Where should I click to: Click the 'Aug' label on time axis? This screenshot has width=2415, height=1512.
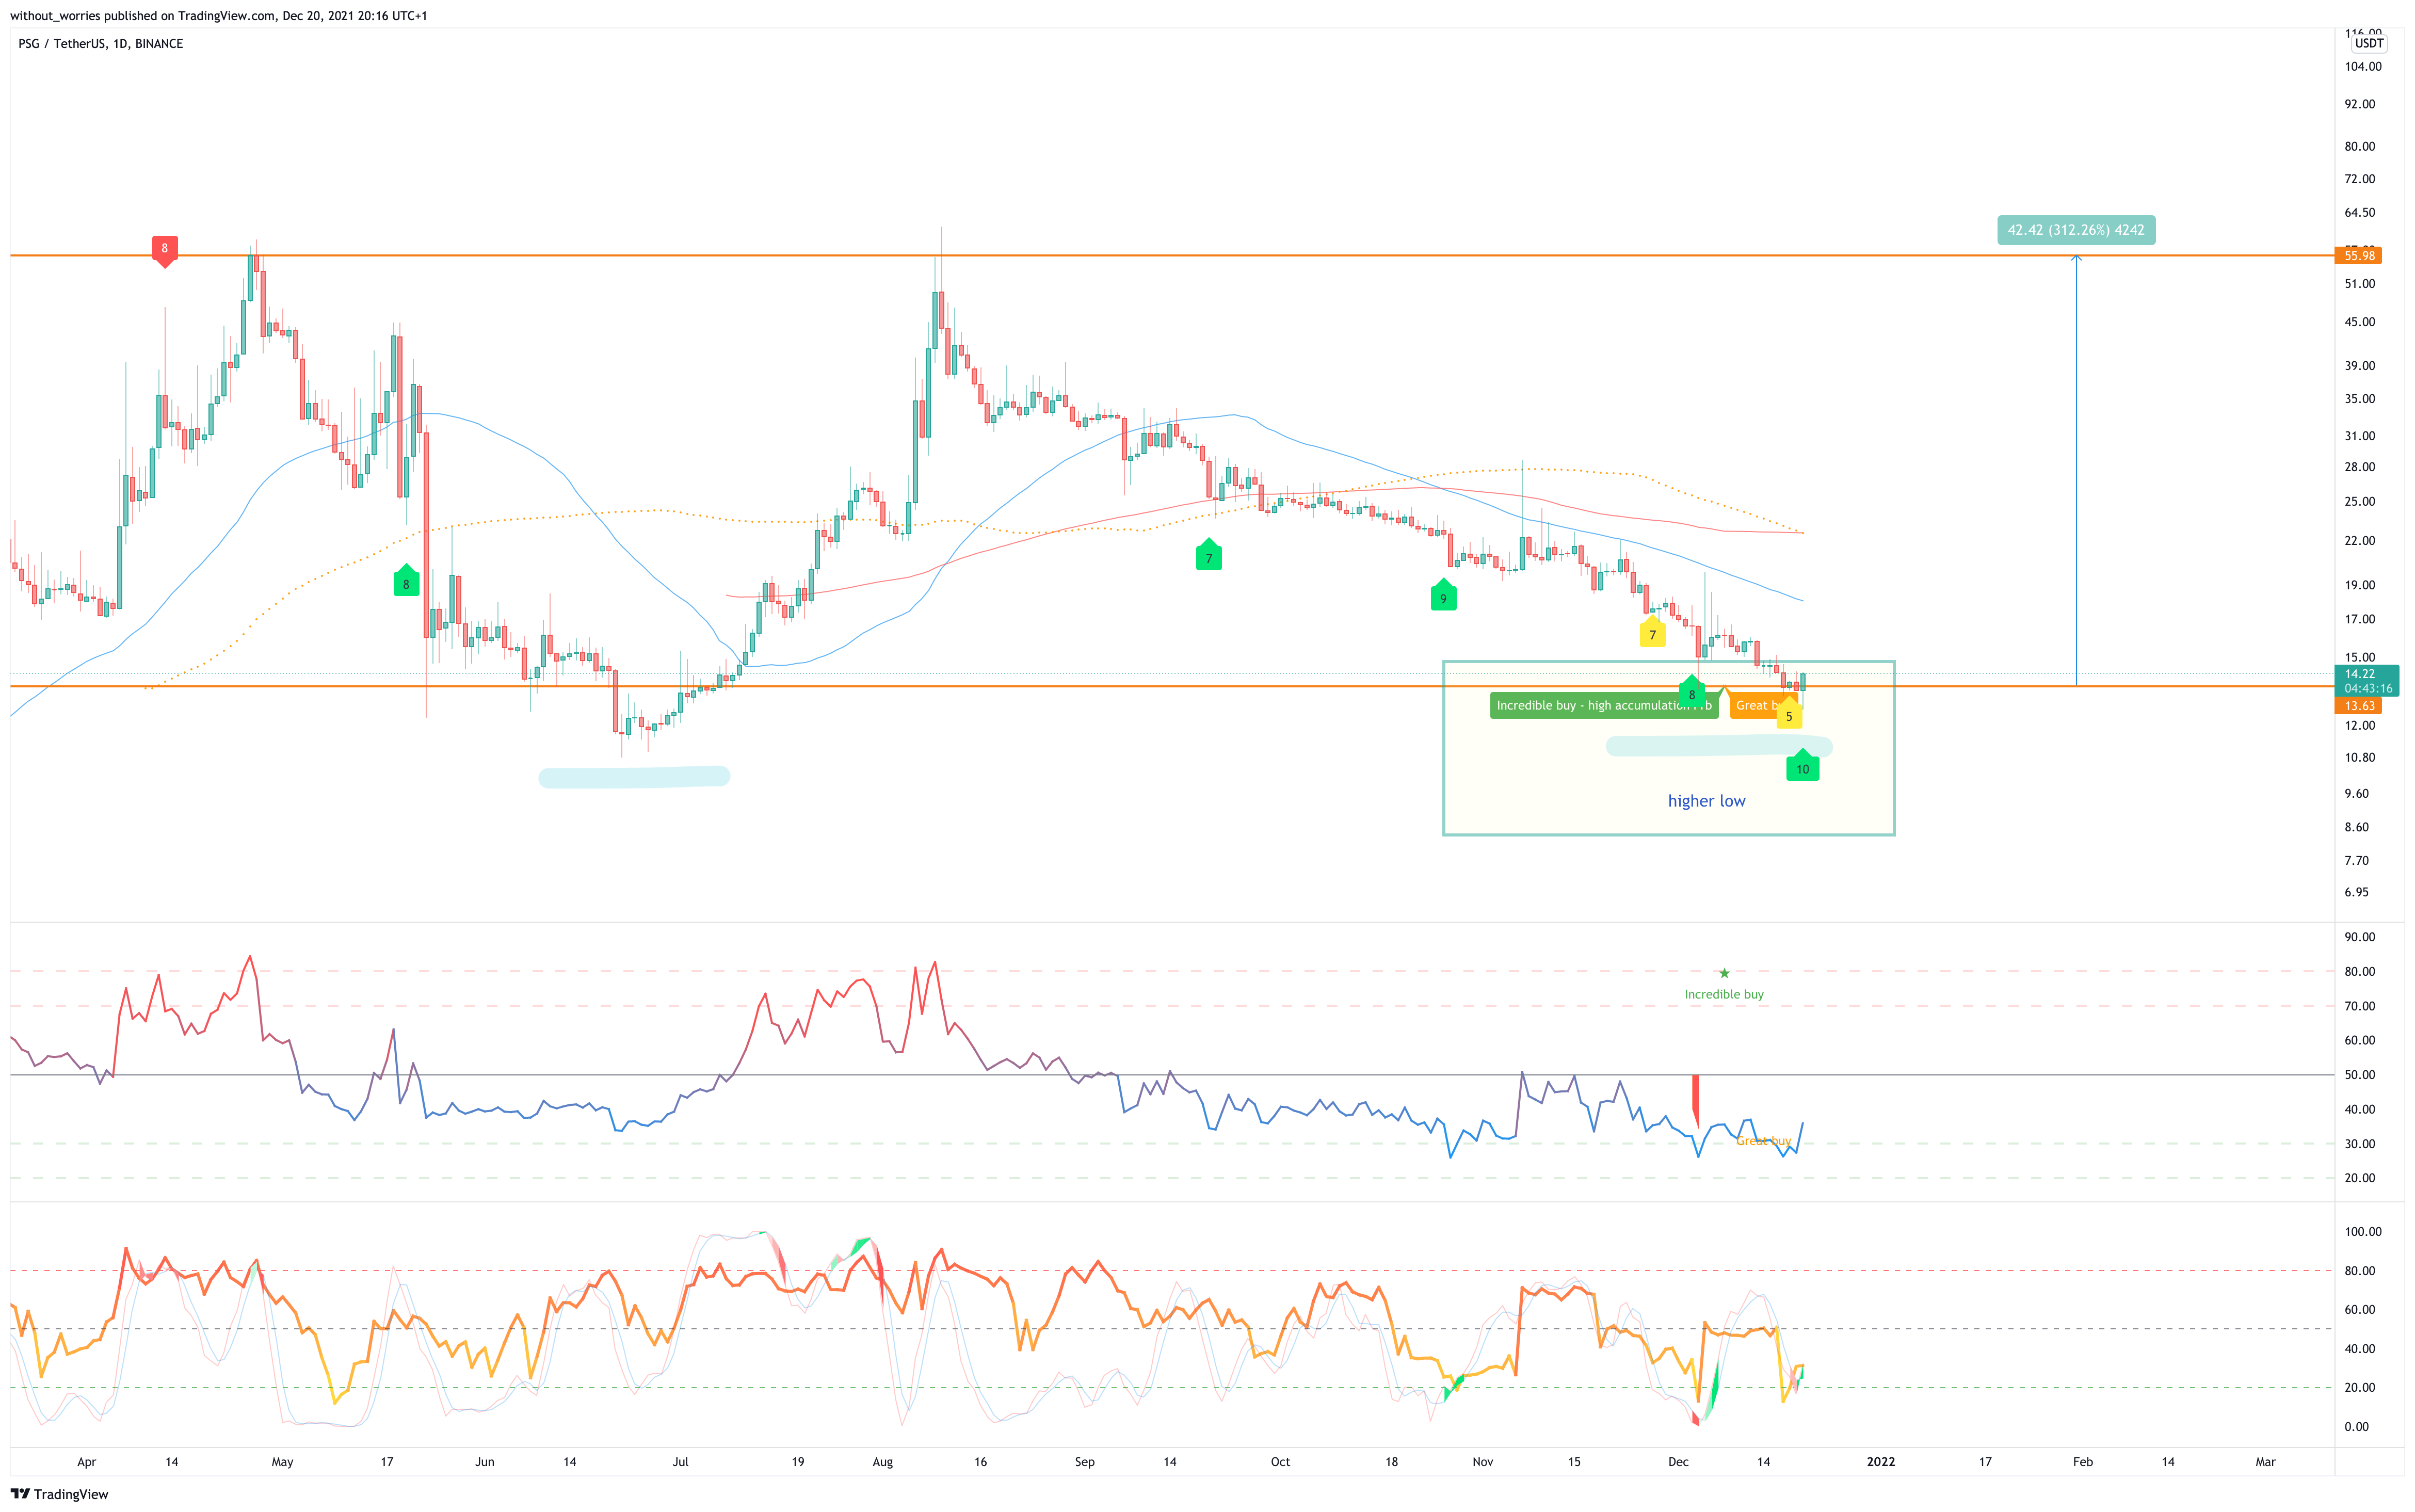(882, 1462)
